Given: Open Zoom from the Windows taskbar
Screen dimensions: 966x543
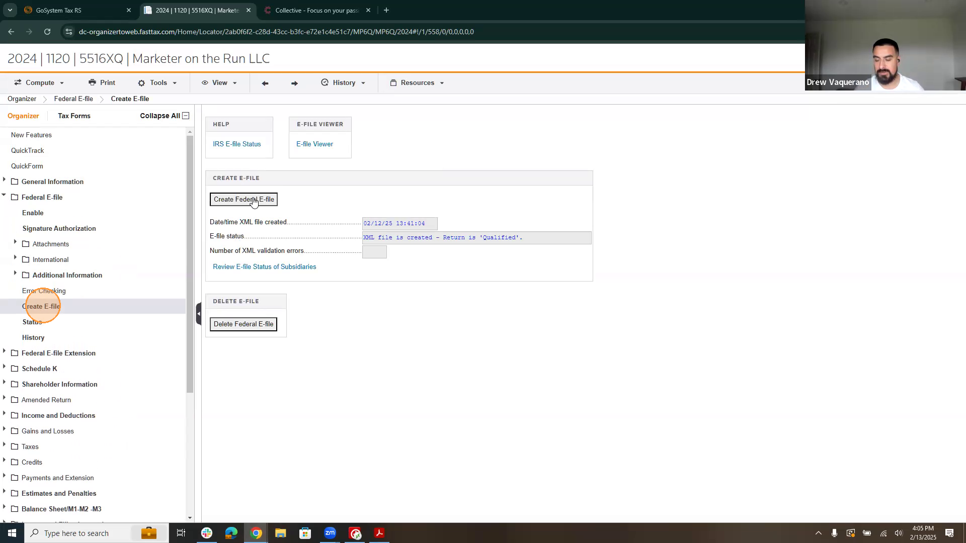Looking at the screenshot, I should click(x=330, y=533).
